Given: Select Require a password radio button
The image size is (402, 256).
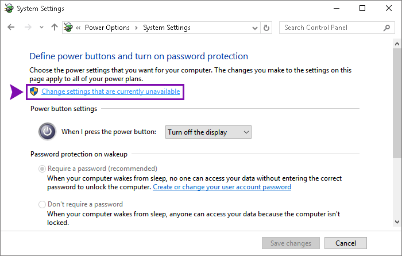Looking at the screenshot, I should (42, 169).
